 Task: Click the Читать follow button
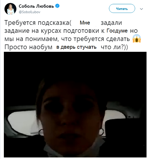pyautogui.click(x=122, y=9)
